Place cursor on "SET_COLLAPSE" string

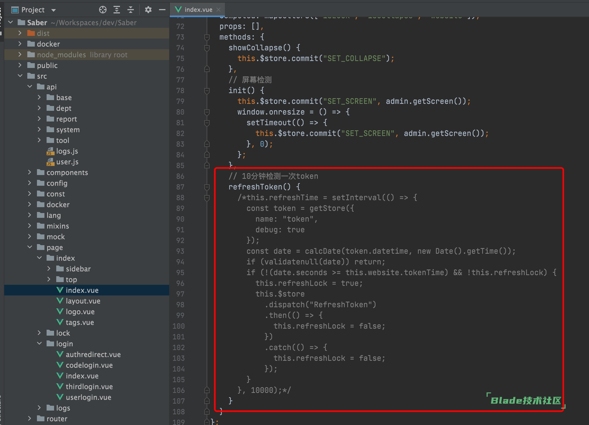(x=354, y=58)
